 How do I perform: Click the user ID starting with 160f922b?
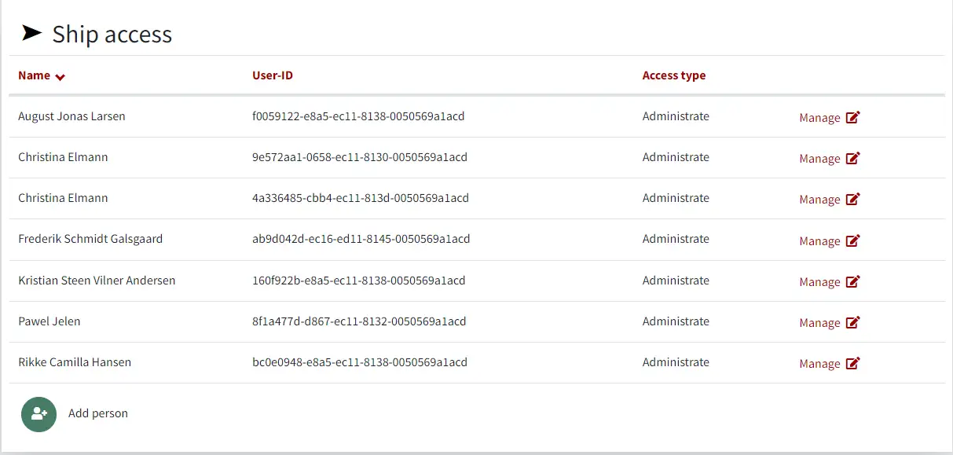point(358,281)
